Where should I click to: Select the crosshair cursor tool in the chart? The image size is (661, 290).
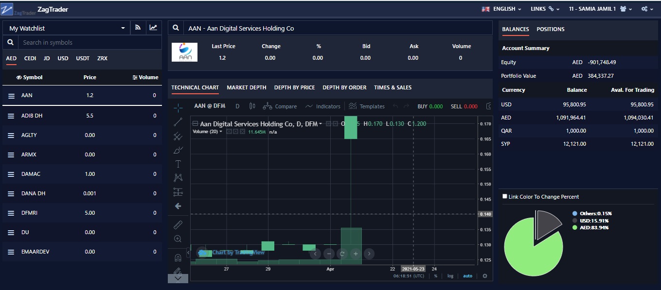pyautogui.click(x=178, y=107)
